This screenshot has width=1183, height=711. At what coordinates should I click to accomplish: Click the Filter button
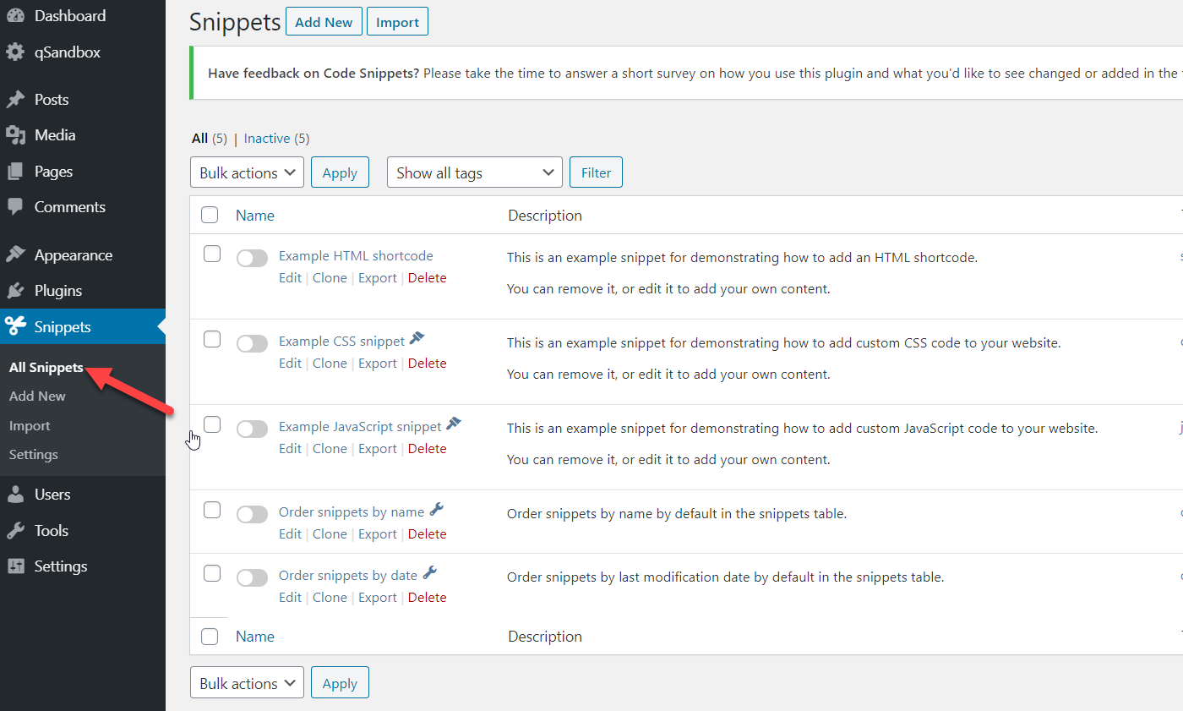(596, 172)
